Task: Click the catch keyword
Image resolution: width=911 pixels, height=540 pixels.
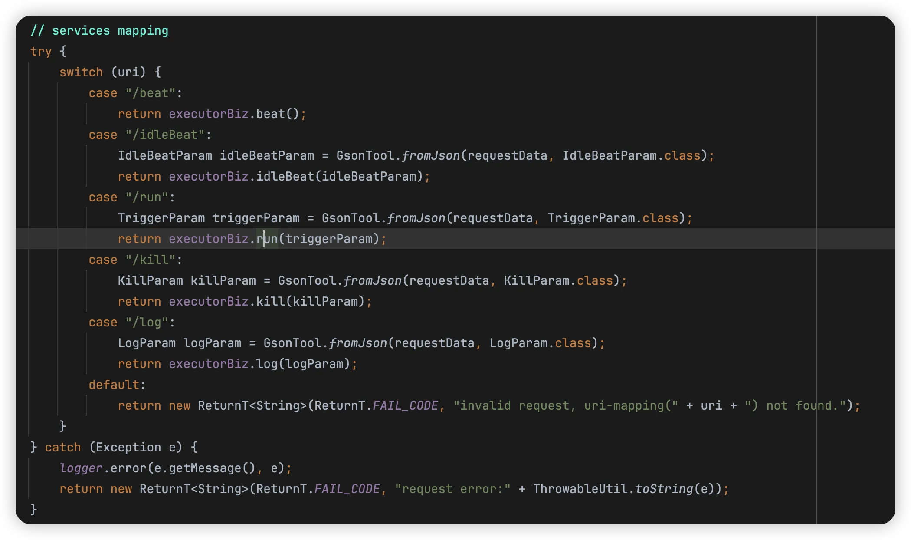Action: 63,448
